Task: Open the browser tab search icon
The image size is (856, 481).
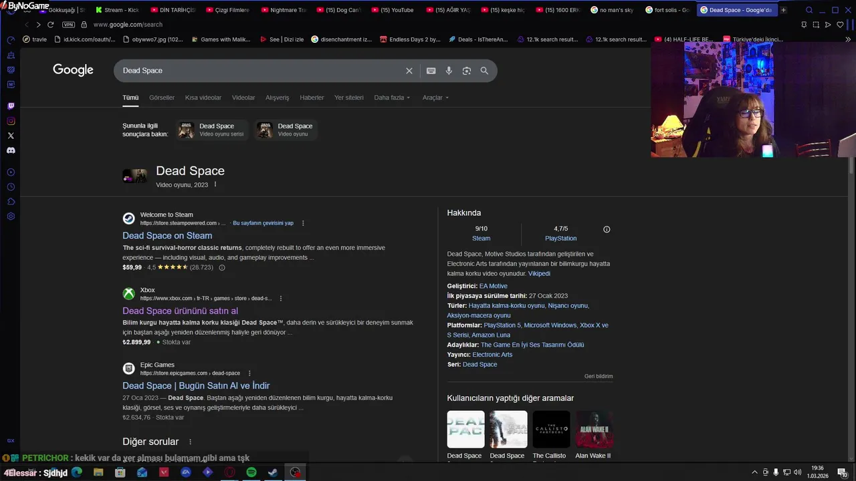Action: pos(809,10)
